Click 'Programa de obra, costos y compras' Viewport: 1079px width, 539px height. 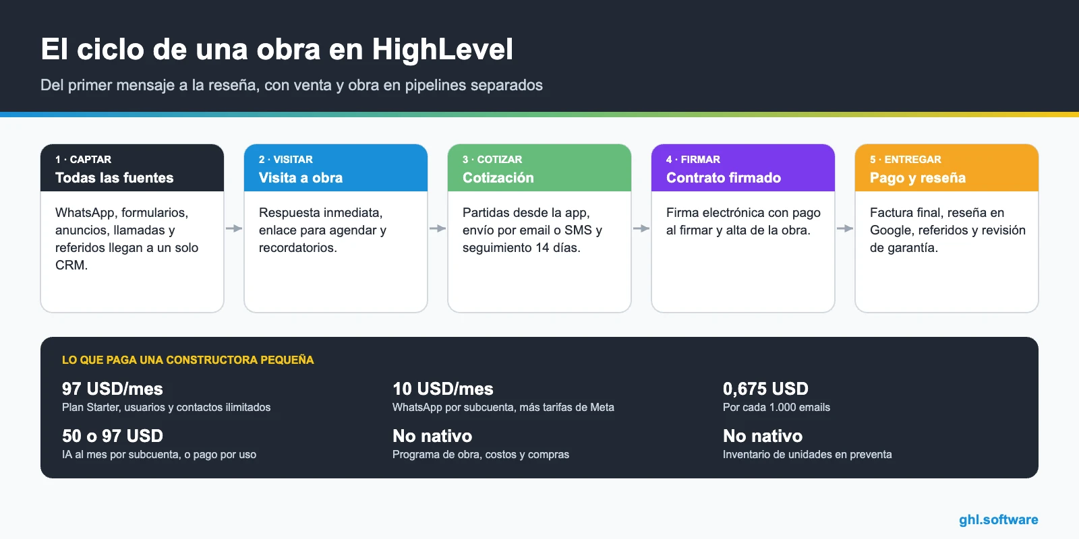481,454
